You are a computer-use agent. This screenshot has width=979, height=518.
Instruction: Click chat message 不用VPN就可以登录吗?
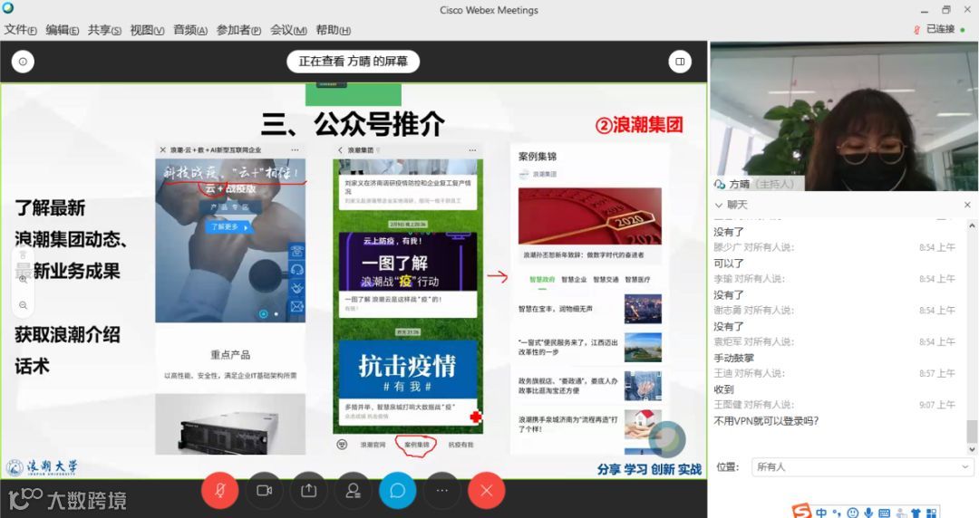pyautogui.click(x=766, y=421)
